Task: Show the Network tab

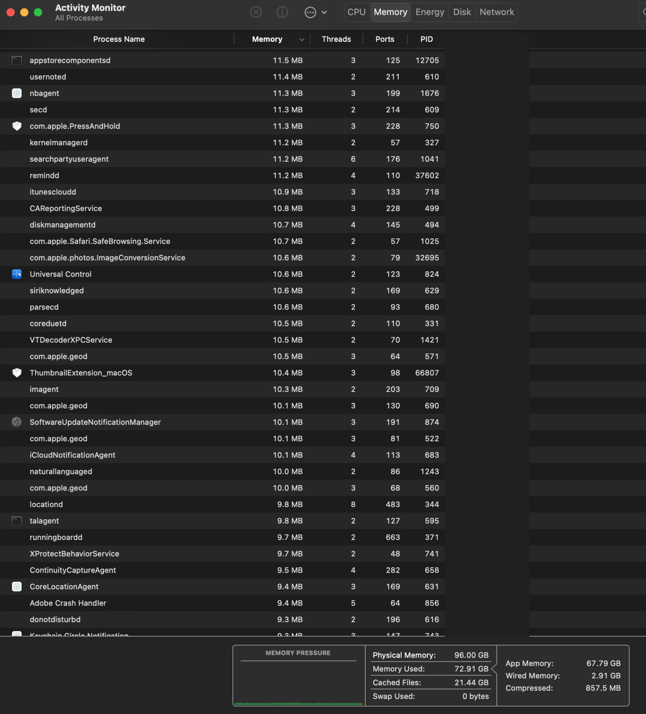Action: 497,12
